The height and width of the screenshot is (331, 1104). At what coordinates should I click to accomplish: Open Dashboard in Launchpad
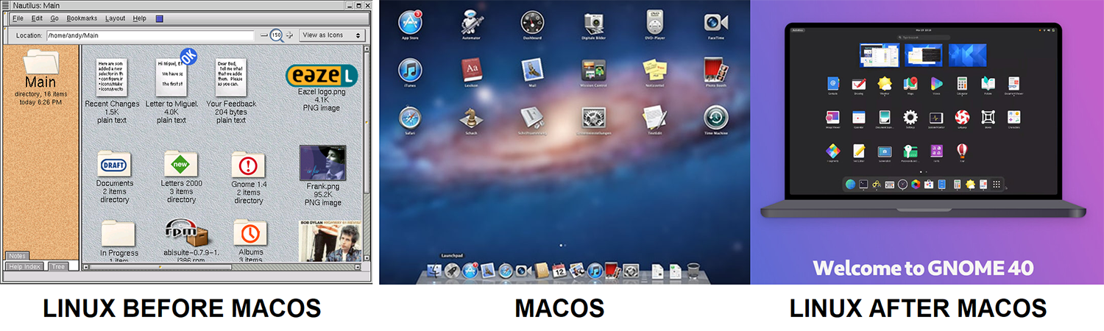pos(532,22)
